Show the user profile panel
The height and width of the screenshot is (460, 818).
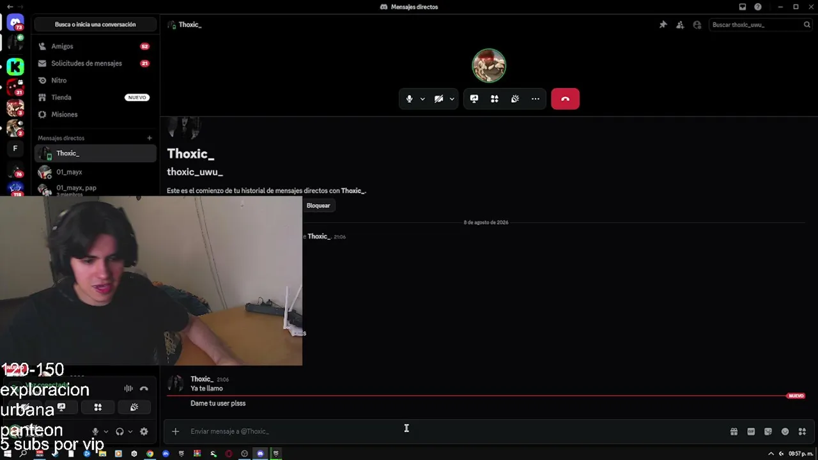click(697, 25)
